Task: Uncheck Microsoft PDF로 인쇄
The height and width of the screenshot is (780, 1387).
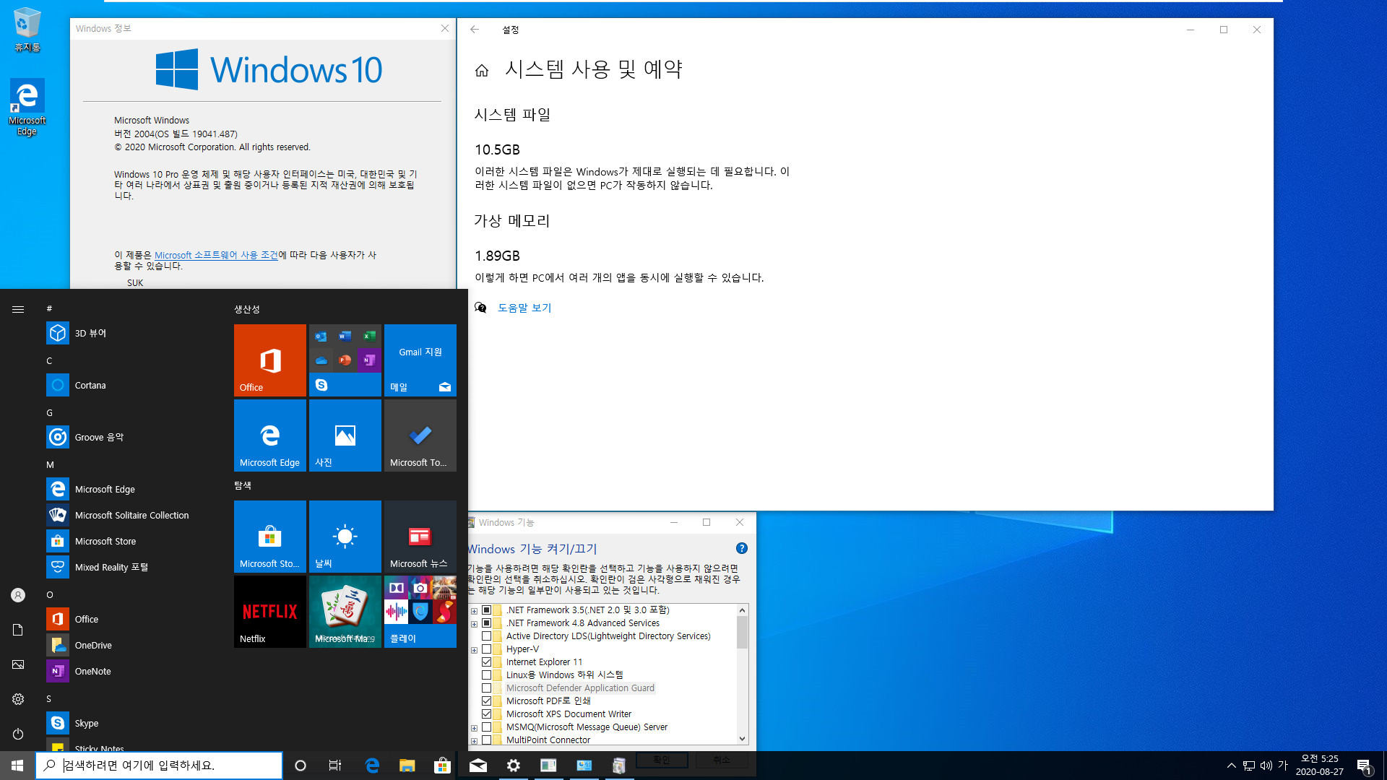Action: pyautogui.click(x=486, y=701)
